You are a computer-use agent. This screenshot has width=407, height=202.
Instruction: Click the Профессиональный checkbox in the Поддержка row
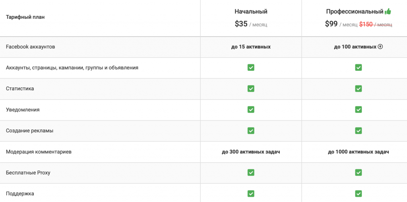click(359, 193)
